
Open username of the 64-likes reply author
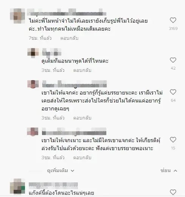coord(75,84)
